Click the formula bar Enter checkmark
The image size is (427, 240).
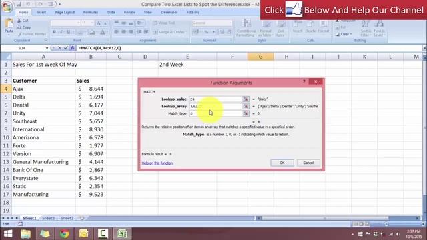[x=66, y=48]
